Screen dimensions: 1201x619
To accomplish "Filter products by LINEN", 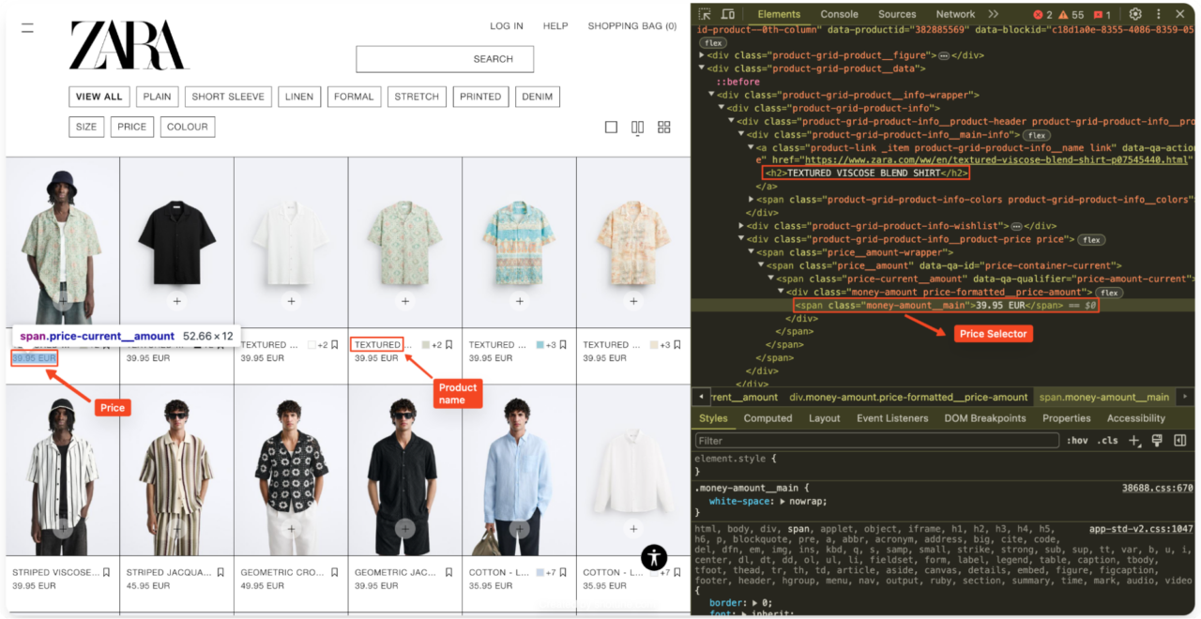I will [x=299, y=97].
